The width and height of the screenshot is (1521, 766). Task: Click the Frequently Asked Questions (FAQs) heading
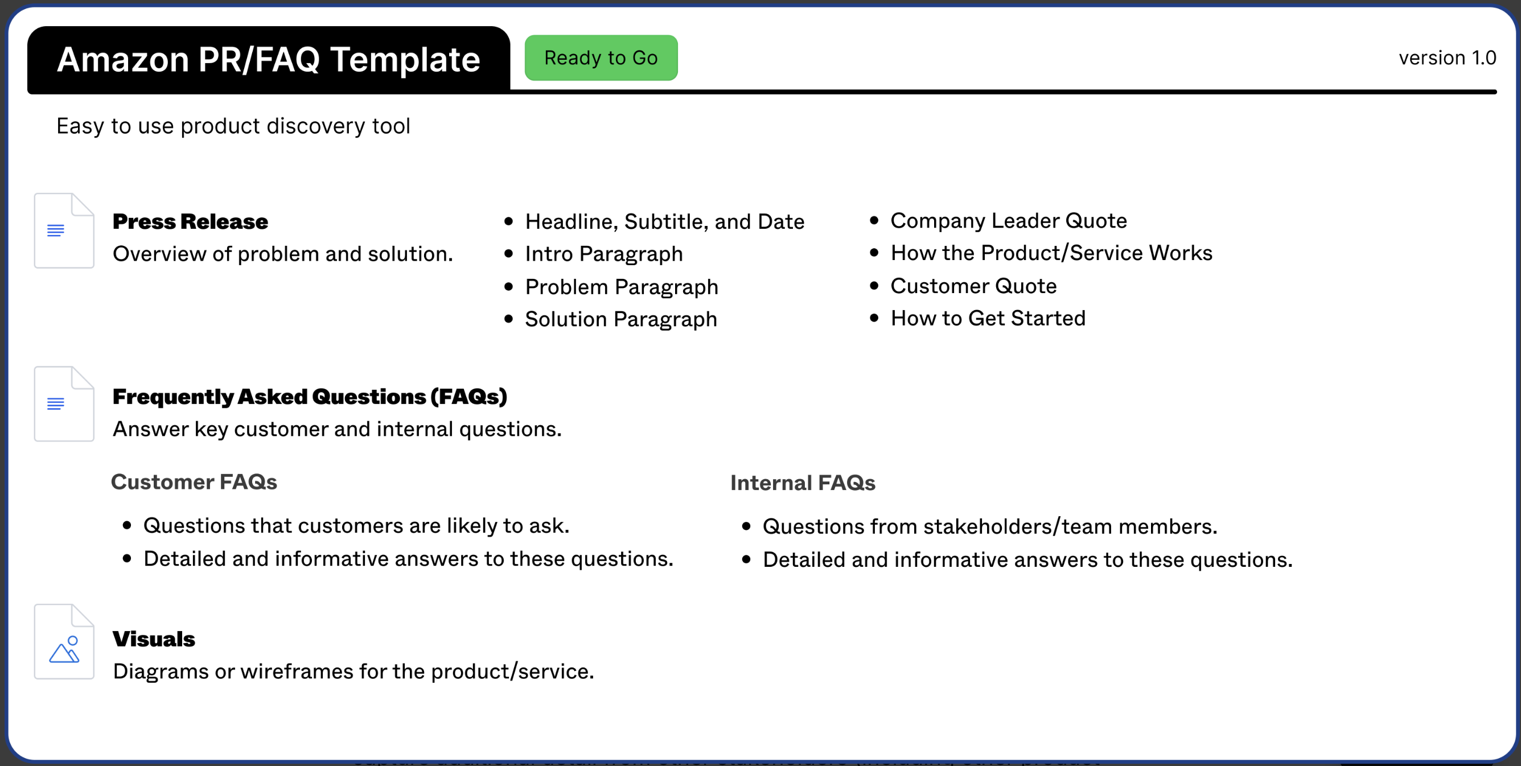[x=310, y=397]
